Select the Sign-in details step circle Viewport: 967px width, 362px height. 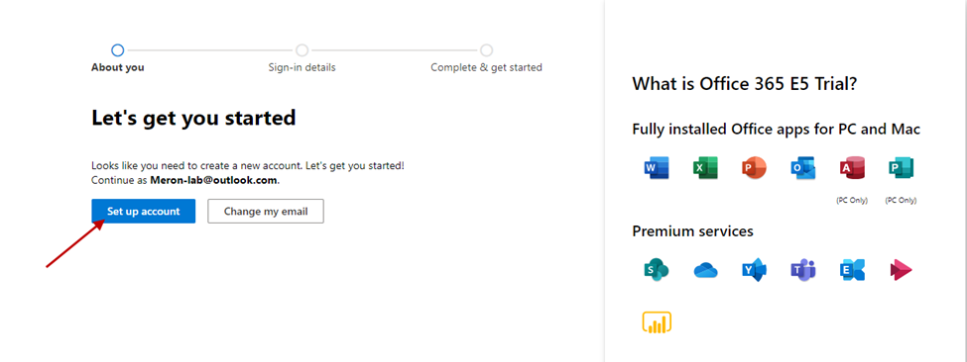point(302,50)
